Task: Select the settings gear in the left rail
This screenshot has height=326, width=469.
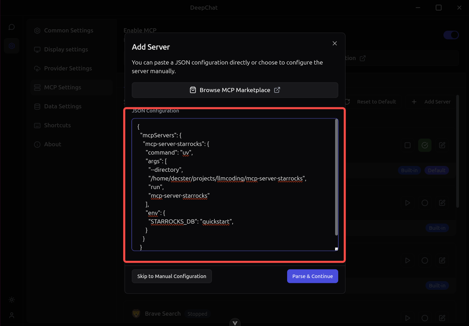Action: pyautogui.click(x=12, y=46)
